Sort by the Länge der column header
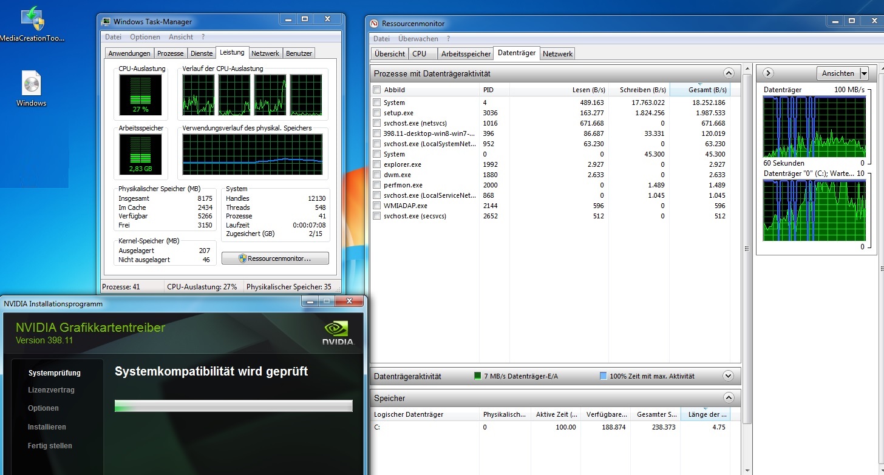Viewport: 884px width, 475px height. pyautogui.click(x=705, y=414)
